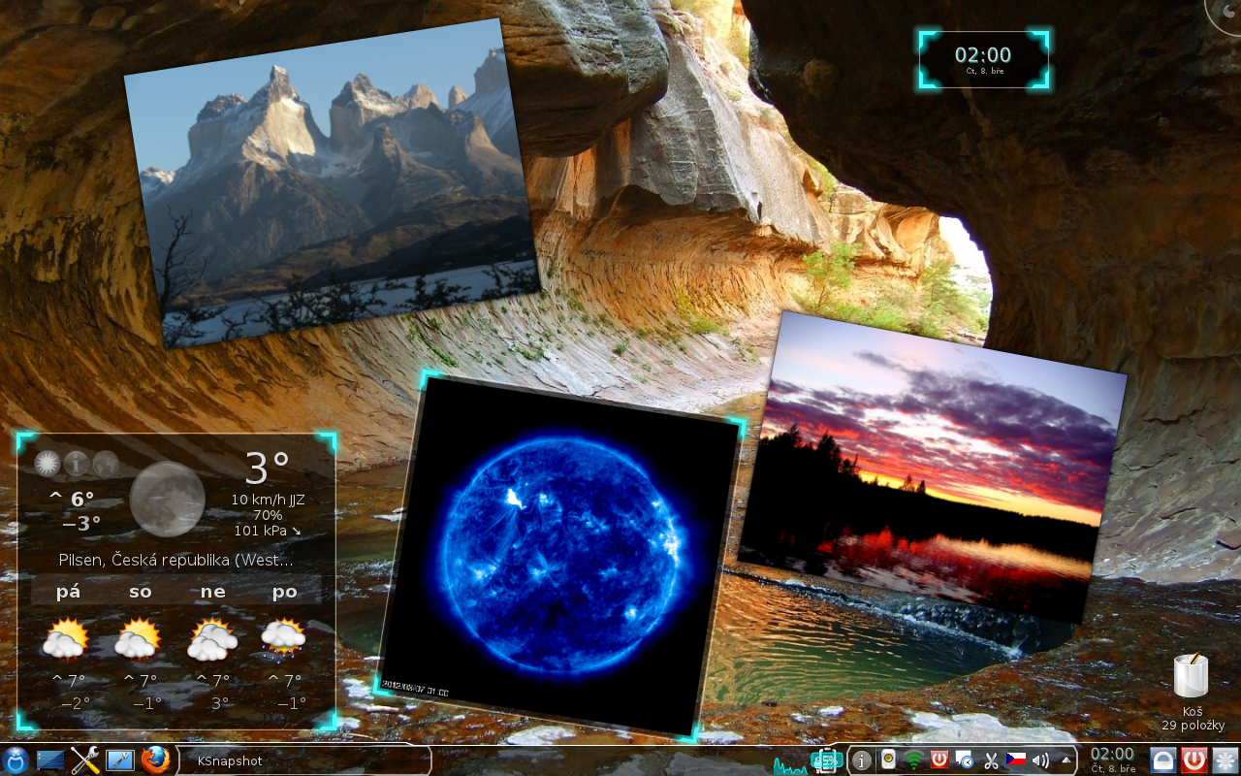Open the Klipper scissors clipboard icon
Image resolution: width=1241 pixels, height=776 pixels.
pyautogui.click(x=991, y=760)
